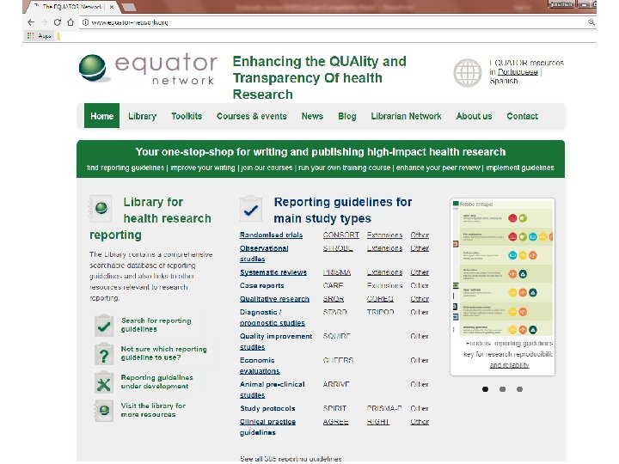Open the ARRIVE guideline link
The image size is (619, 464).
tap(336, 384)
